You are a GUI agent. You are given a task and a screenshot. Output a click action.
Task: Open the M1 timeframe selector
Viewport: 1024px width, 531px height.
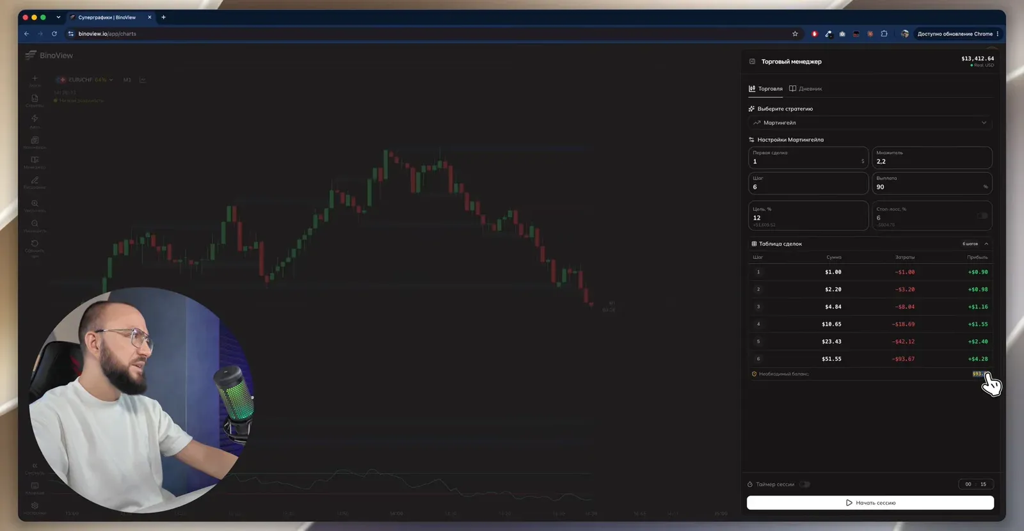tap(127, 80)
